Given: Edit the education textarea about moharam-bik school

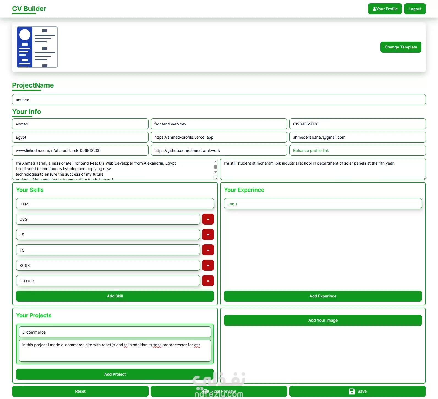Looking at the screenshot, I should click(323, 169).
